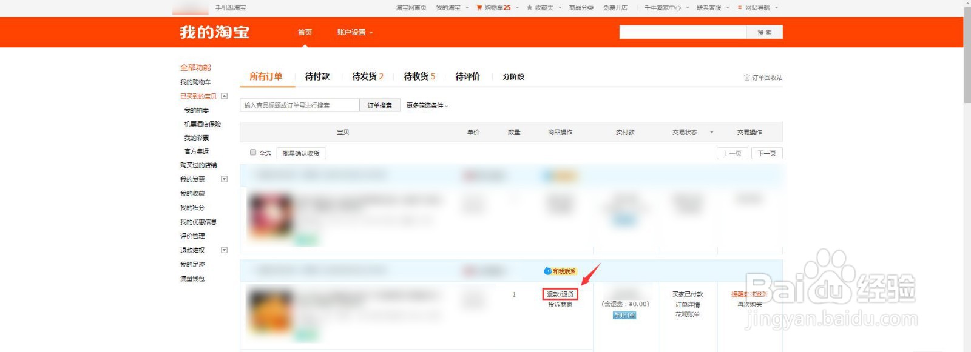The image size is (971, 352).
Task: Expand the 联系客服 dropdown arrow
Action: tap(728, 8)
